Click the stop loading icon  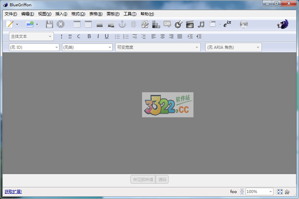click(x=61, y=25)
